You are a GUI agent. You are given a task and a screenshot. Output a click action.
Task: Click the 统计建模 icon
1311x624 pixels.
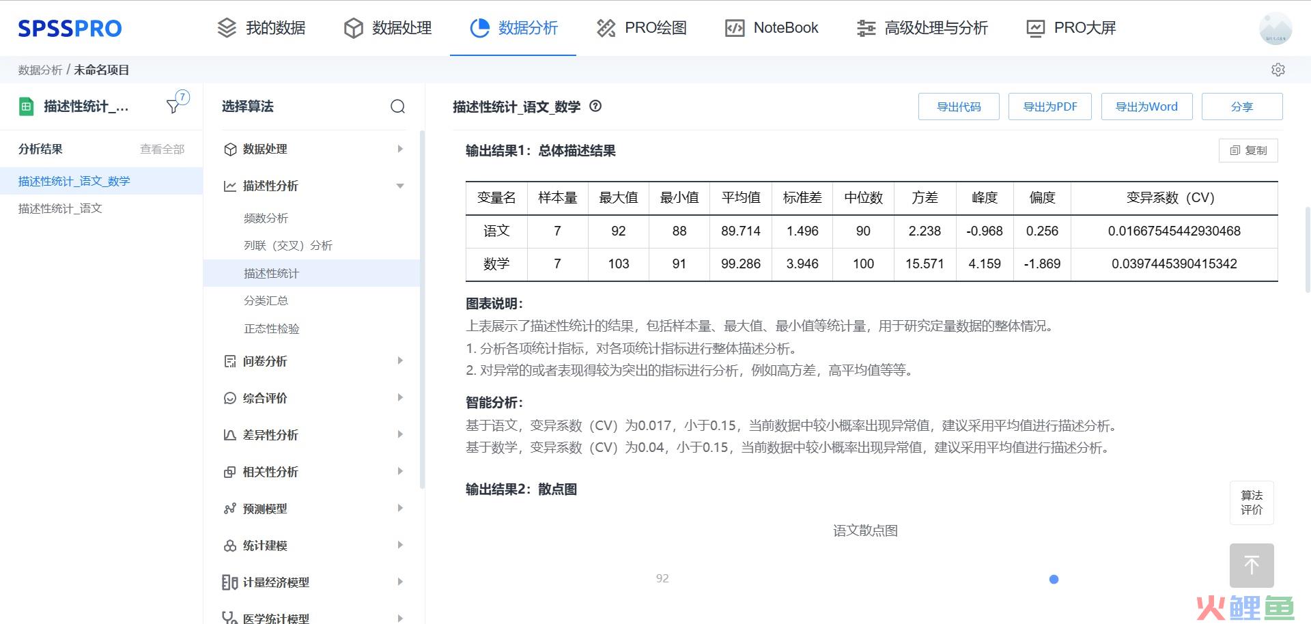pos(230,545)
